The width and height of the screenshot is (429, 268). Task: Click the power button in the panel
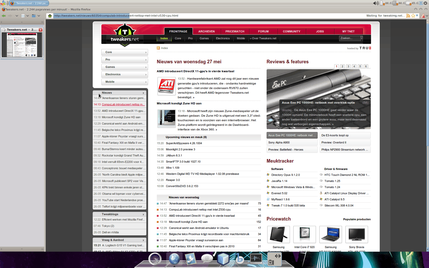pyautogui.click(x=425, y=3)
